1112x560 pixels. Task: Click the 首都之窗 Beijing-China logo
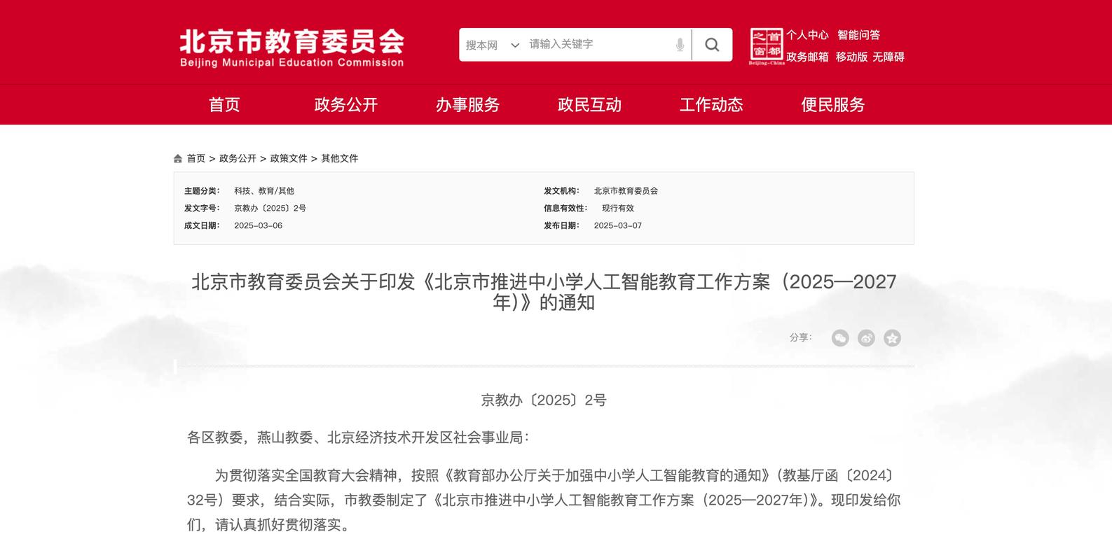pyautogui.click(x=766, y=45)
